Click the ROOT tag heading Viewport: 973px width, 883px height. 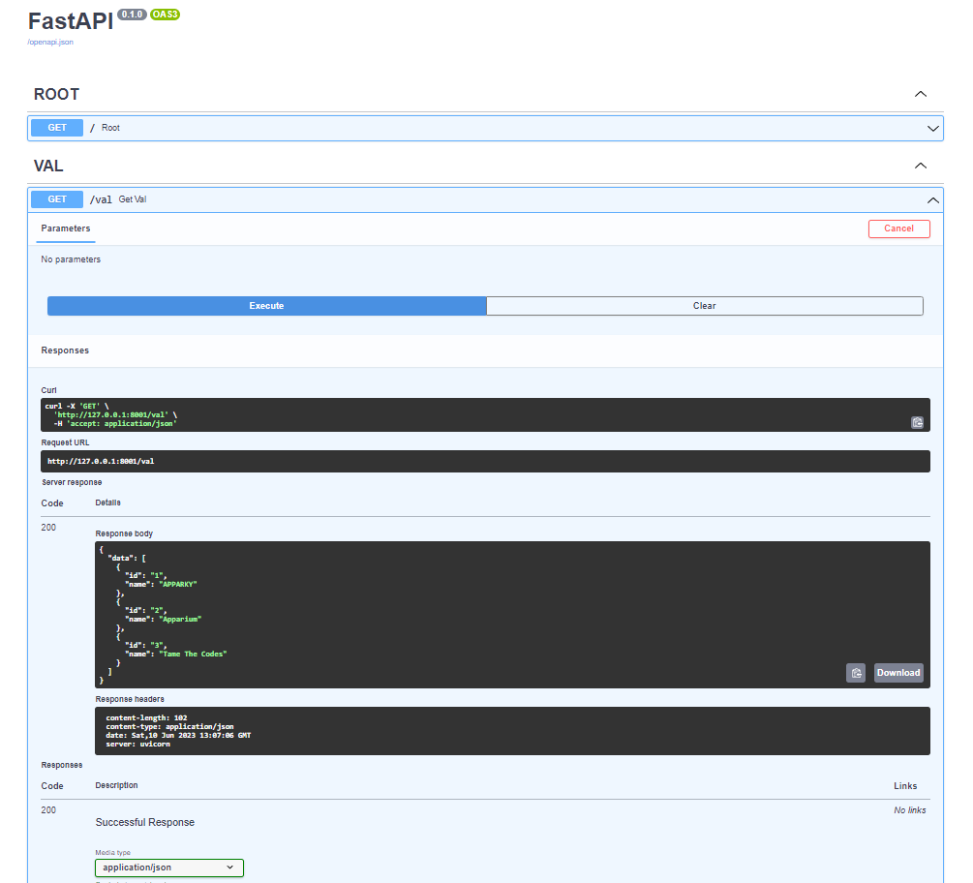pyautogui.click(x=56, y=94)
